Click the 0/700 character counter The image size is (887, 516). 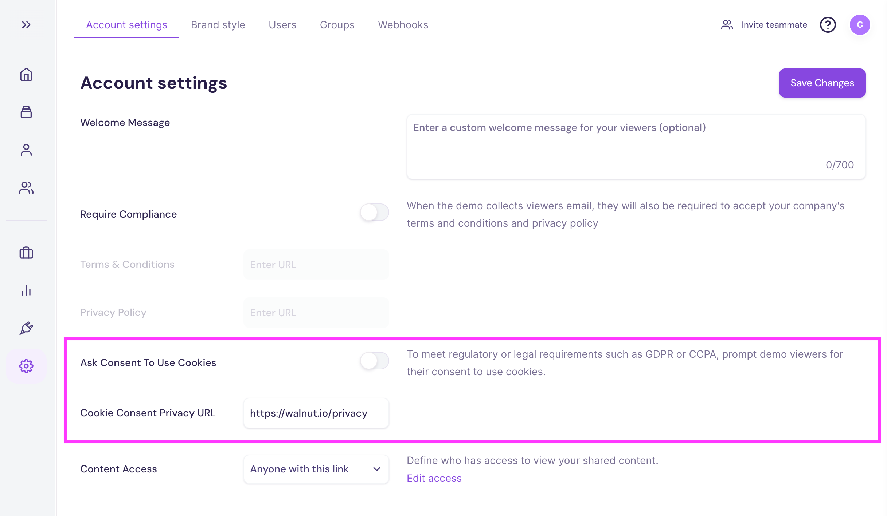tap(840, 165)
